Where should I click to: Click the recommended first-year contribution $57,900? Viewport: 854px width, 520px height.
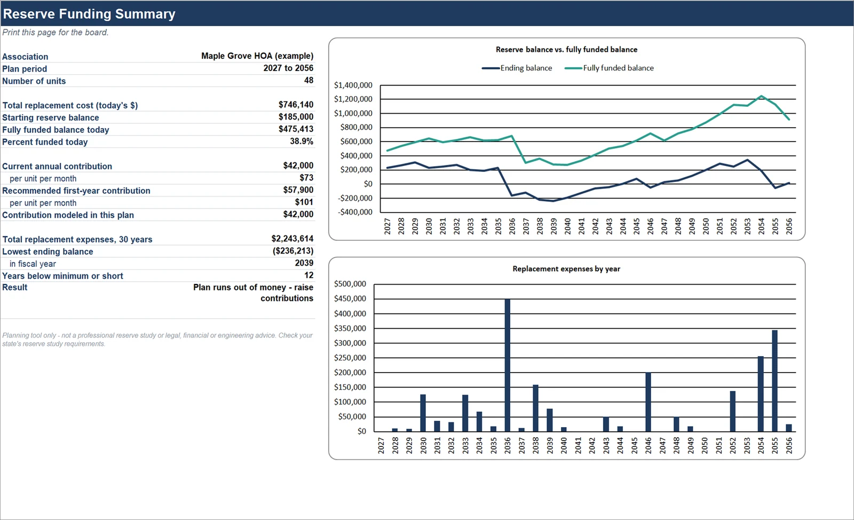pos(298,190)
